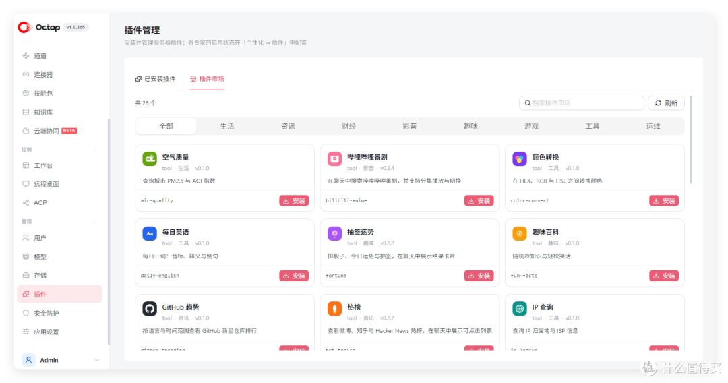728x383 pixels.
Task: Select the 全部 category filter
Action: (x=166, y=126)
